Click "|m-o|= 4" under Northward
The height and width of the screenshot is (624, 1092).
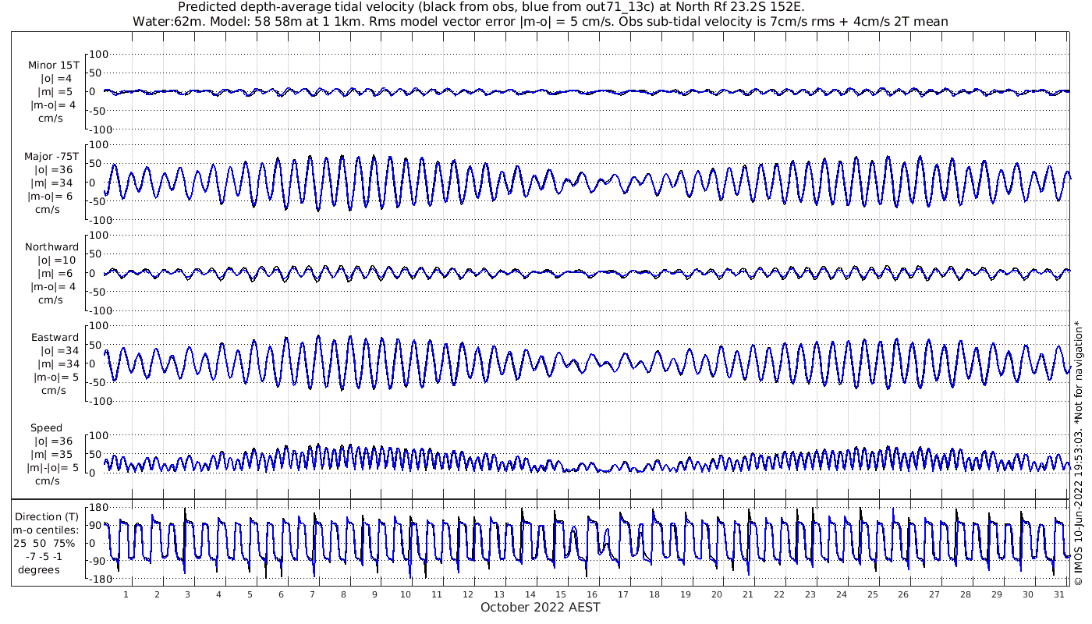(53, 286)
